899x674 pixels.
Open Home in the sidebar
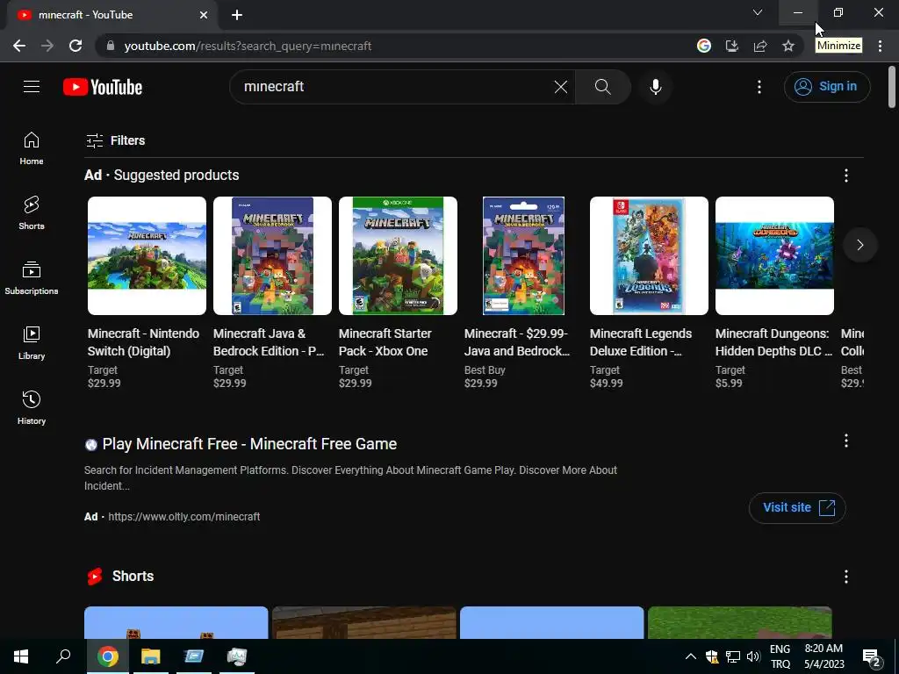coord(32,148)
